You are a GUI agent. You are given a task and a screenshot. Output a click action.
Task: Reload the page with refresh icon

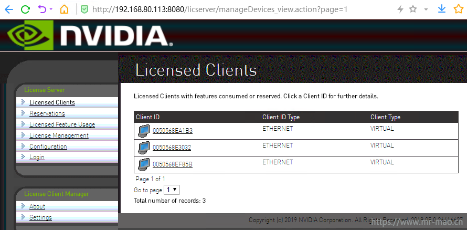[x=25, y=9]
